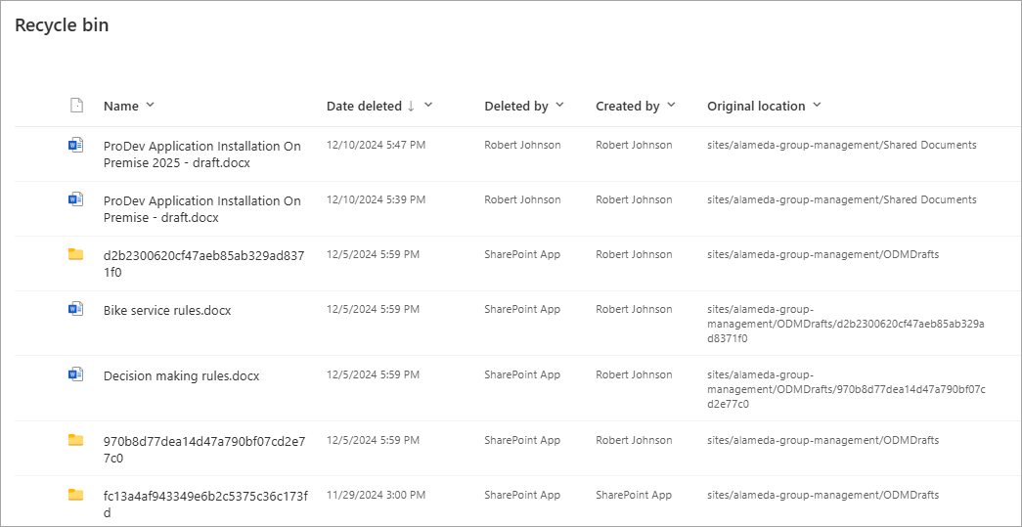Select folder fc13a4af943349e6b2c5375c36c173fd

pos(205,504)
